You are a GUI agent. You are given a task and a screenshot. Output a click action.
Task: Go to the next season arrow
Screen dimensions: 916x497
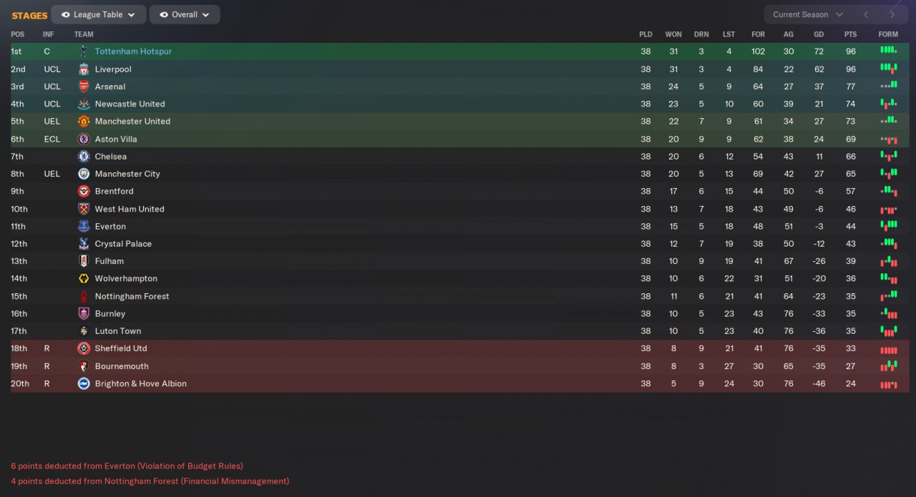(x=892, y=14)
